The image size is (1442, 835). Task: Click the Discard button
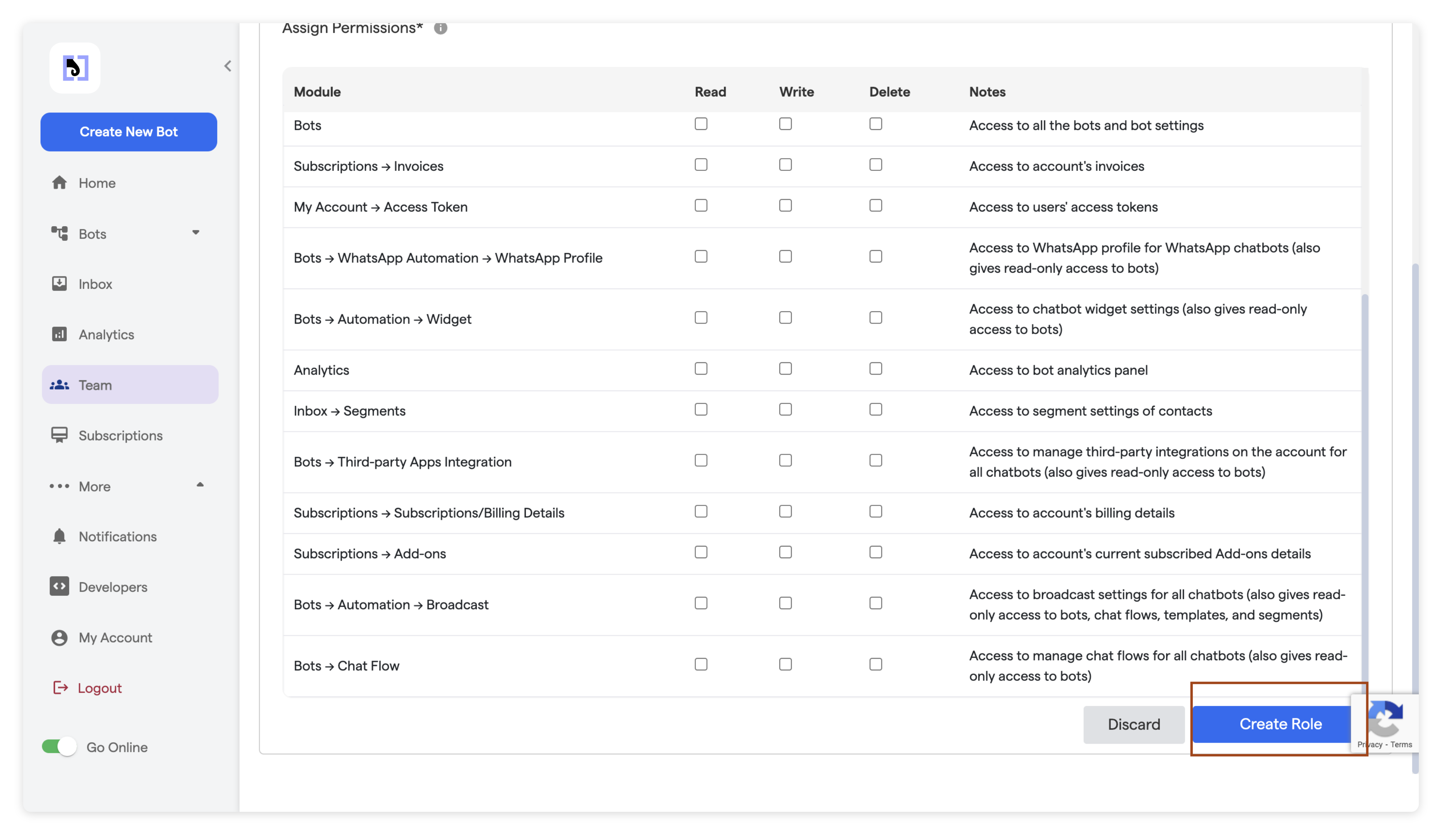pos(1133,724)
